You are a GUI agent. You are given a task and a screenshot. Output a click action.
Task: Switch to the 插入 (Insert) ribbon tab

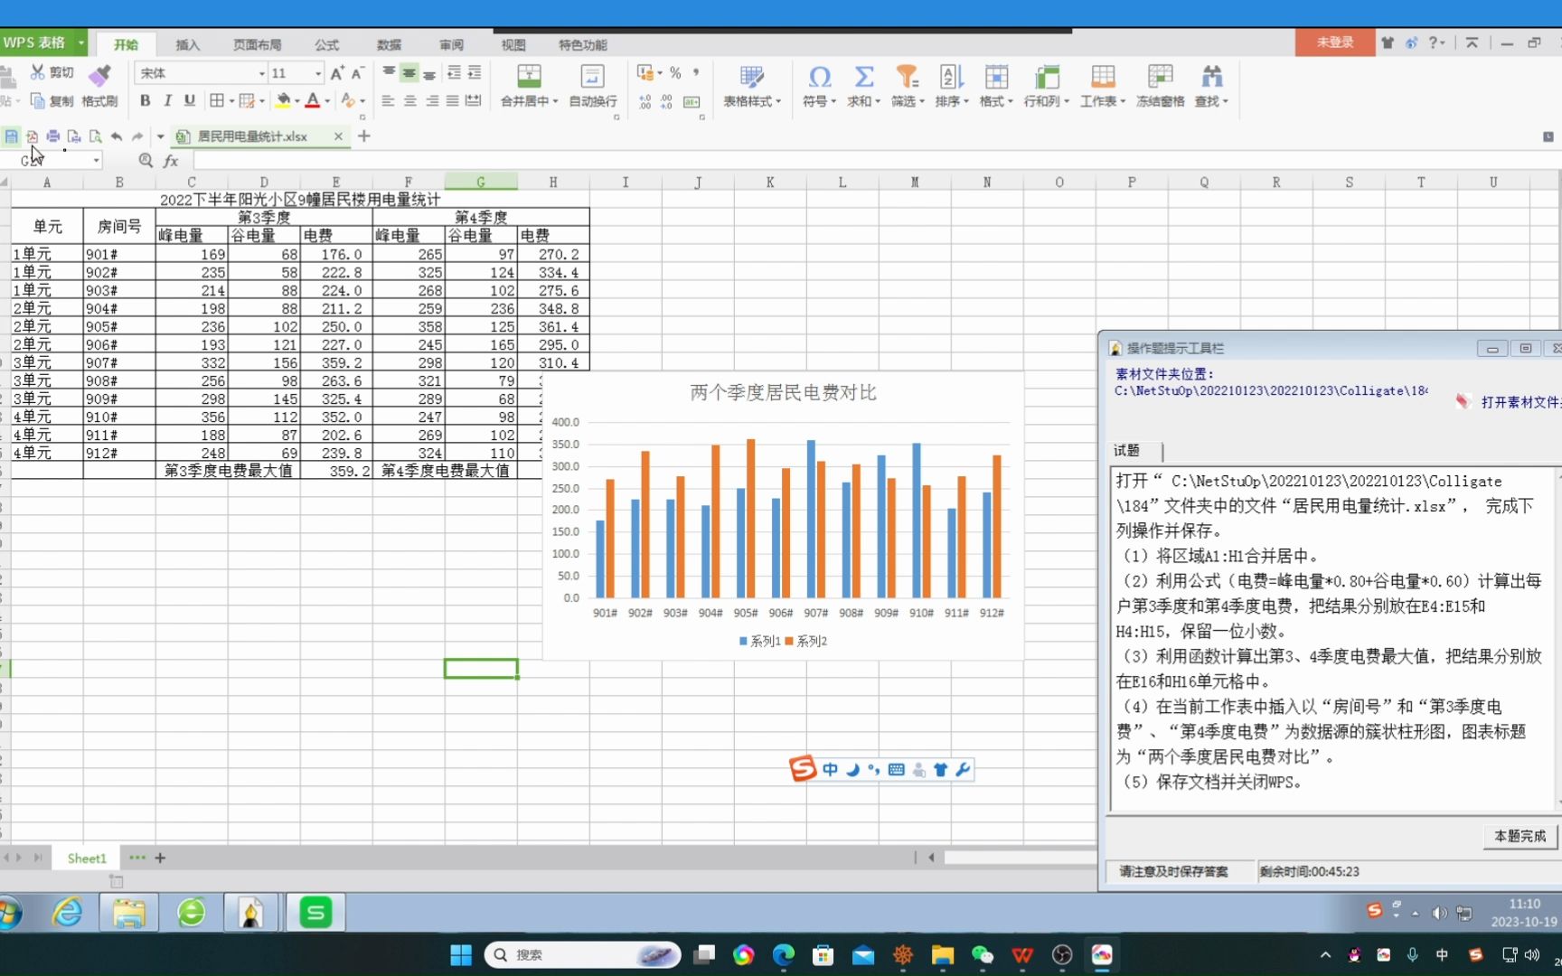point(187,44)
